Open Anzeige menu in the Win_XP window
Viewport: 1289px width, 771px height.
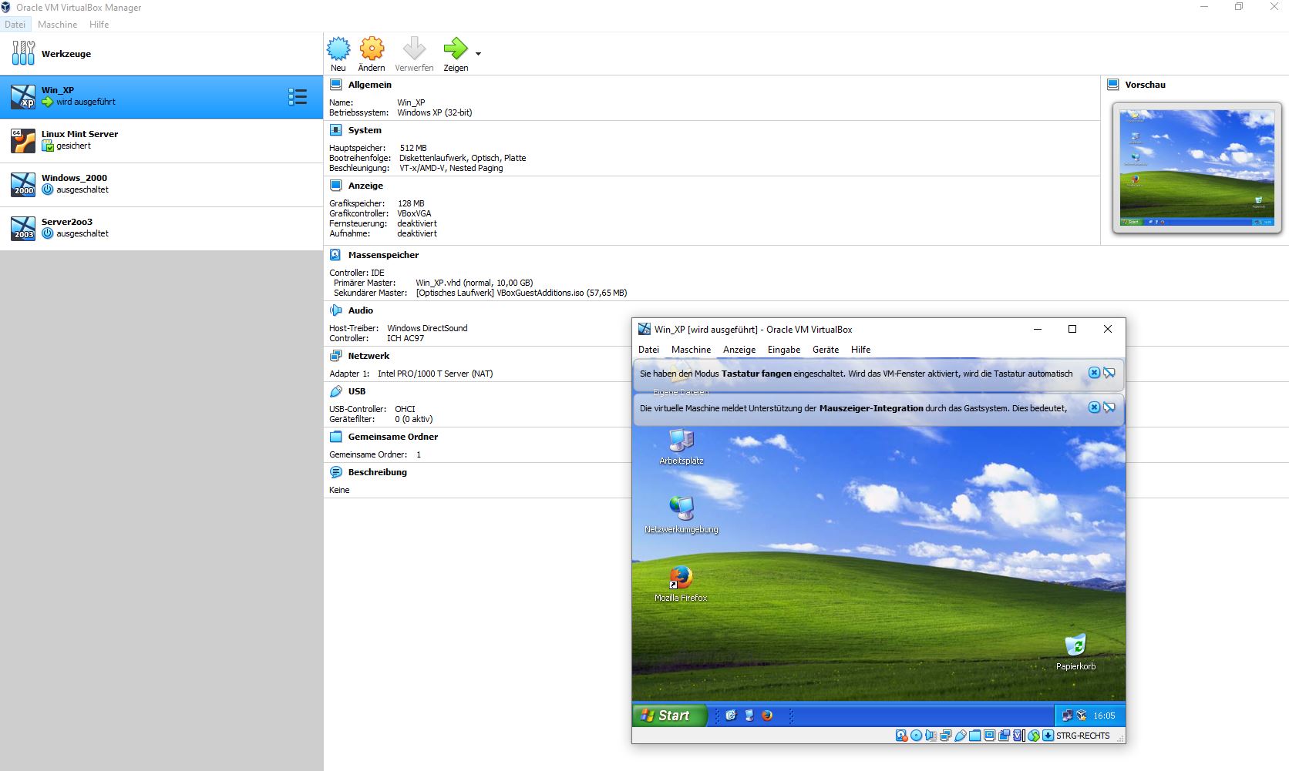739,350
